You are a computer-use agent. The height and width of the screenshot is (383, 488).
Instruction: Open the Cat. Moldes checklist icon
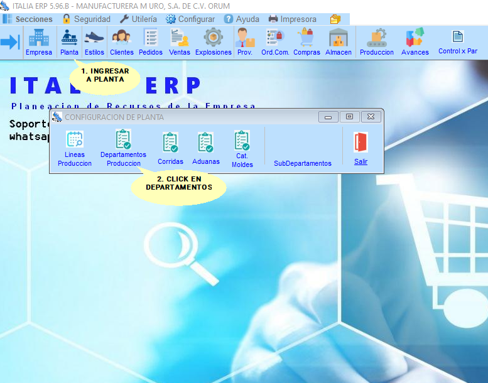pyautogui.click(x=242, y=140)
